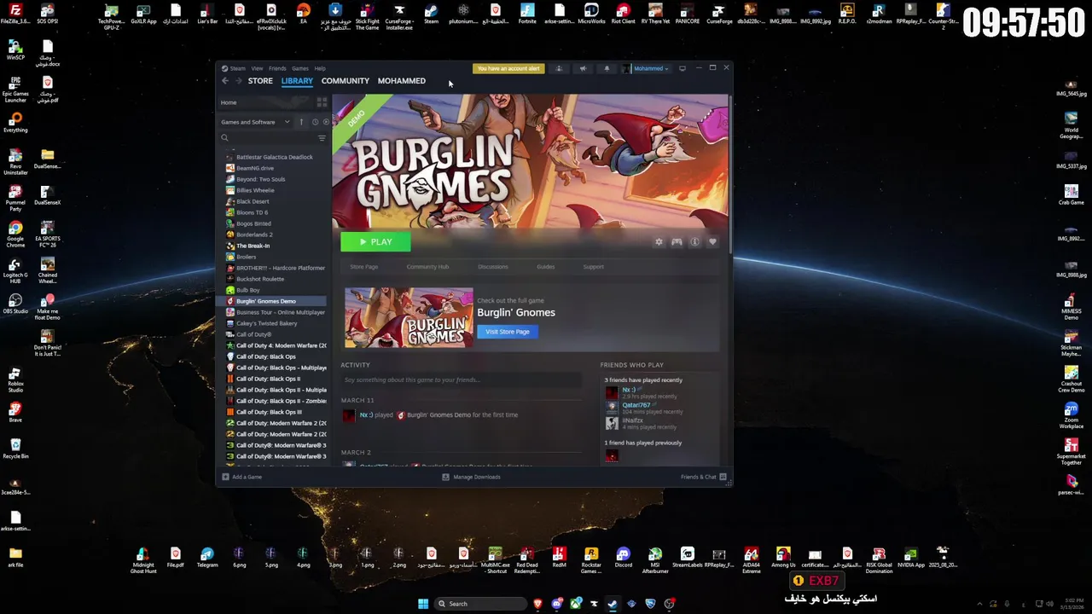Open Discord desktop shortcut
This screenshot has width=1092, height=614.
pyautogui.click(x=623, y=558)
